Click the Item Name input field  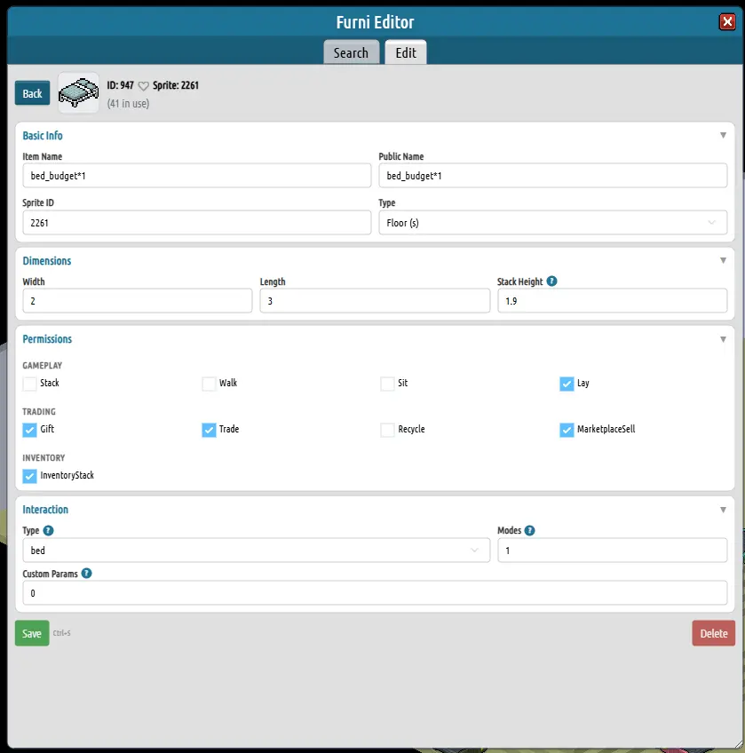pyautogui.click(x=197, y=176)
